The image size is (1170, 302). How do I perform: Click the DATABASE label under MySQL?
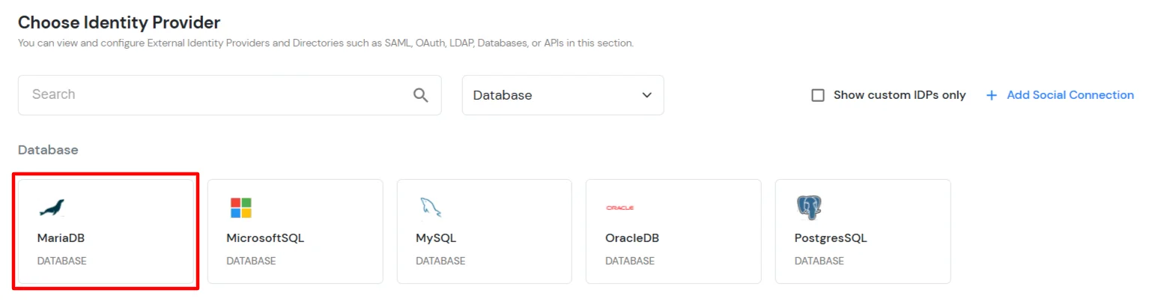point(440,262)
